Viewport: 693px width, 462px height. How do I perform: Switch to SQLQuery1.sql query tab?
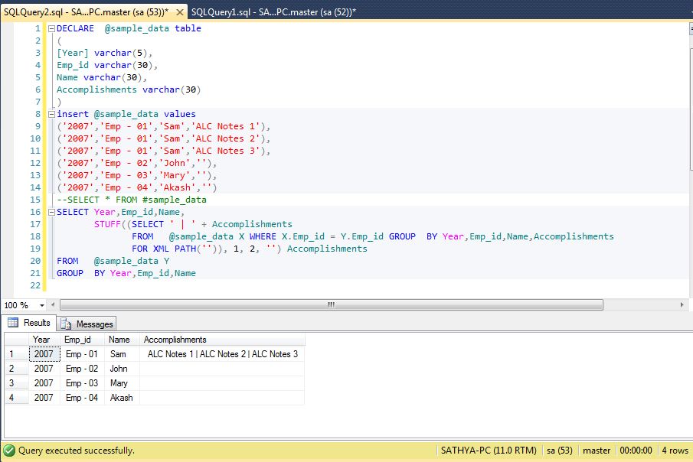273,12
